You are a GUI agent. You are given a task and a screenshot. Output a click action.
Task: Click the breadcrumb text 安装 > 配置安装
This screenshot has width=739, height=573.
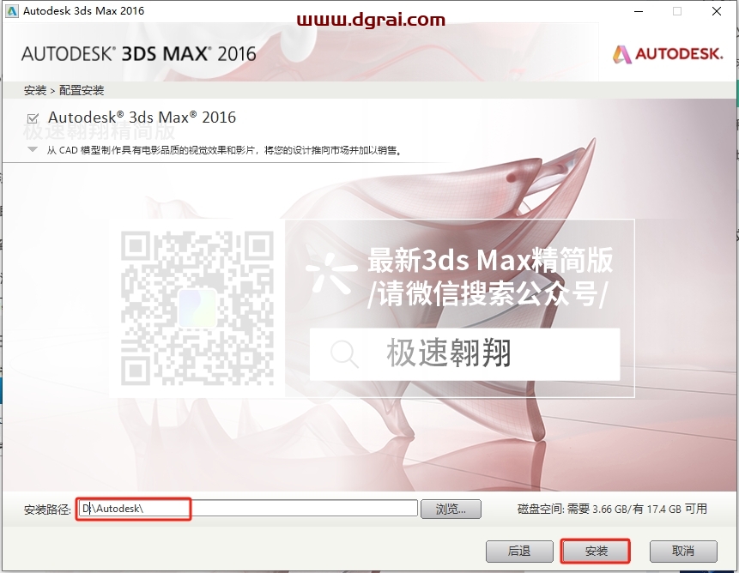coord(64,90)
